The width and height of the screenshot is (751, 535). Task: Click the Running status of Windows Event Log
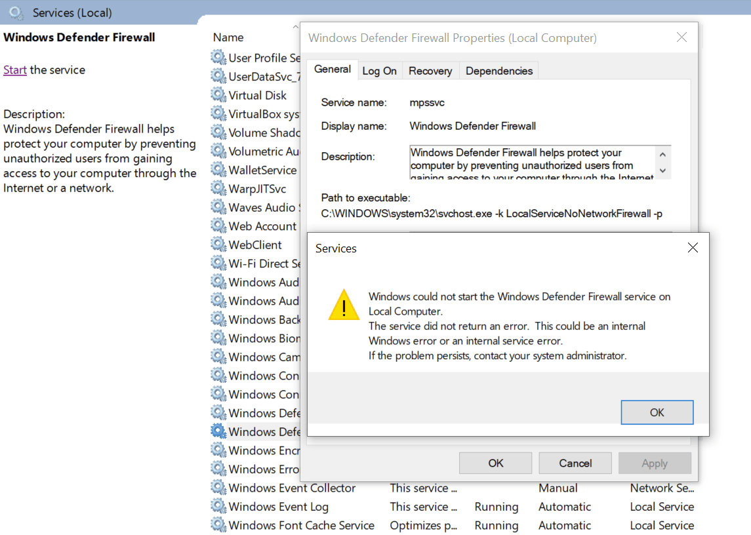[497, 507]
